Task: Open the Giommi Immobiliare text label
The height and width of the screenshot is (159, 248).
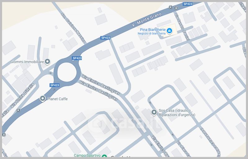Action: (x=27, y=62)
